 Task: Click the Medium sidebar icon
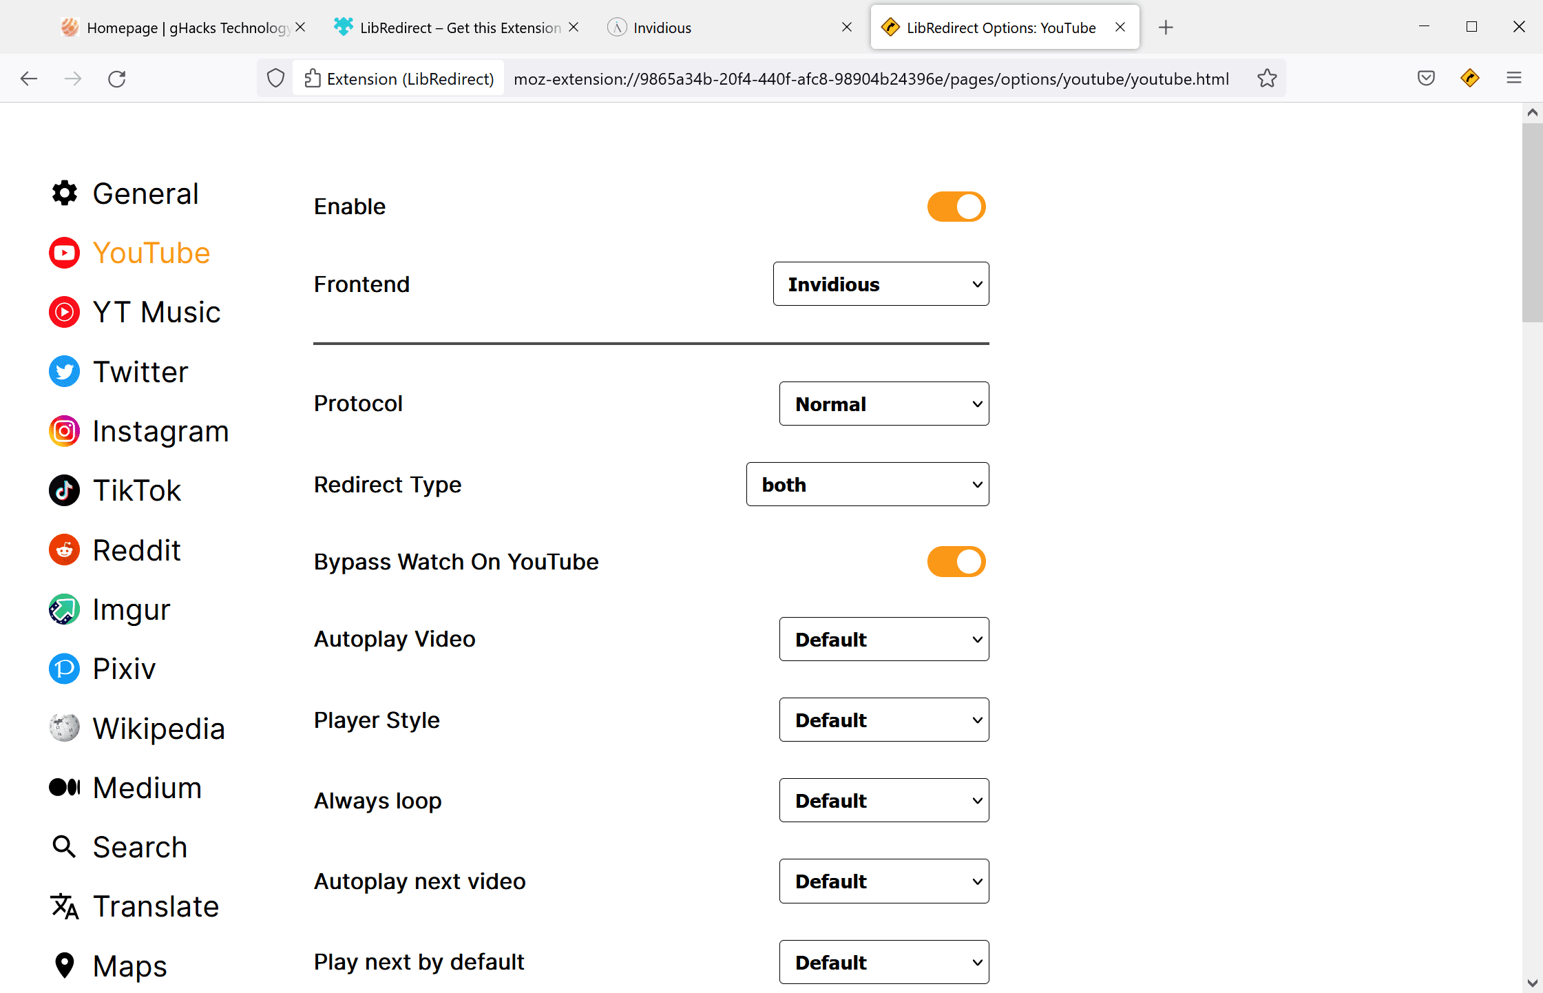pos(64,787)
